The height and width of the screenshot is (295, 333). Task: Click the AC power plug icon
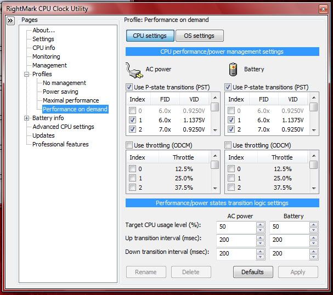tap(134, 71)
